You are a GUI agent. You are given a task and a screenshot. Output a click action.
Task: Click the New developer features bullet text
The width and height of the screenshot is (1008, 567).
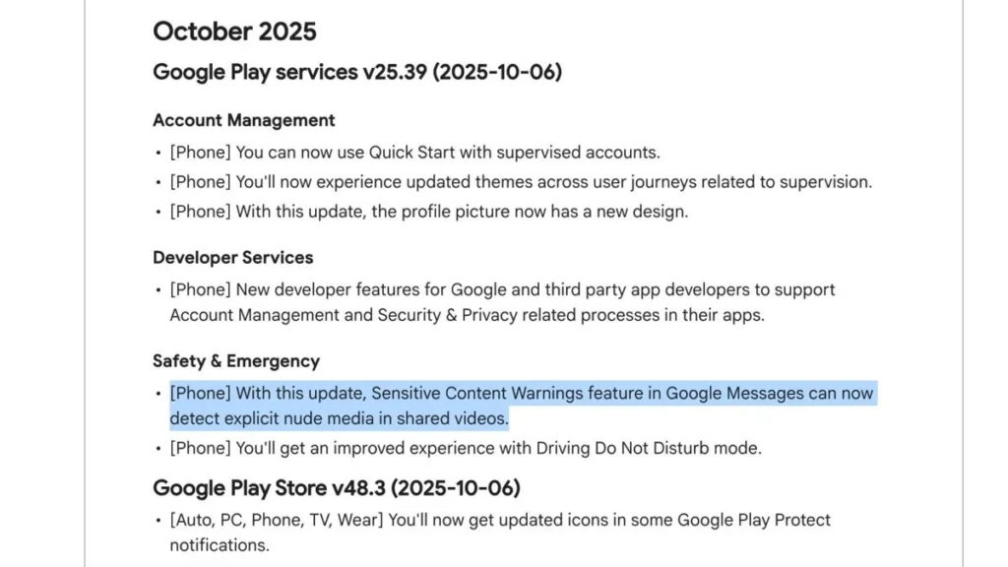[x=502, y=290]
